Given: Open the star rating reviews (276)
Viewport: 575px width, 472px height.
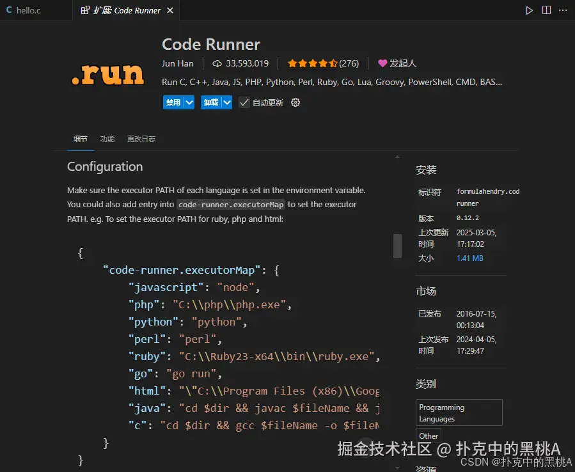Looking at the screenshot, I should [x=323, y=63].
